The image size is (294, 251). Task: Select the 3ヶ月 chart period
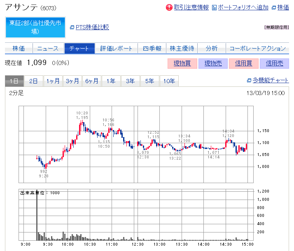(72, 81)
